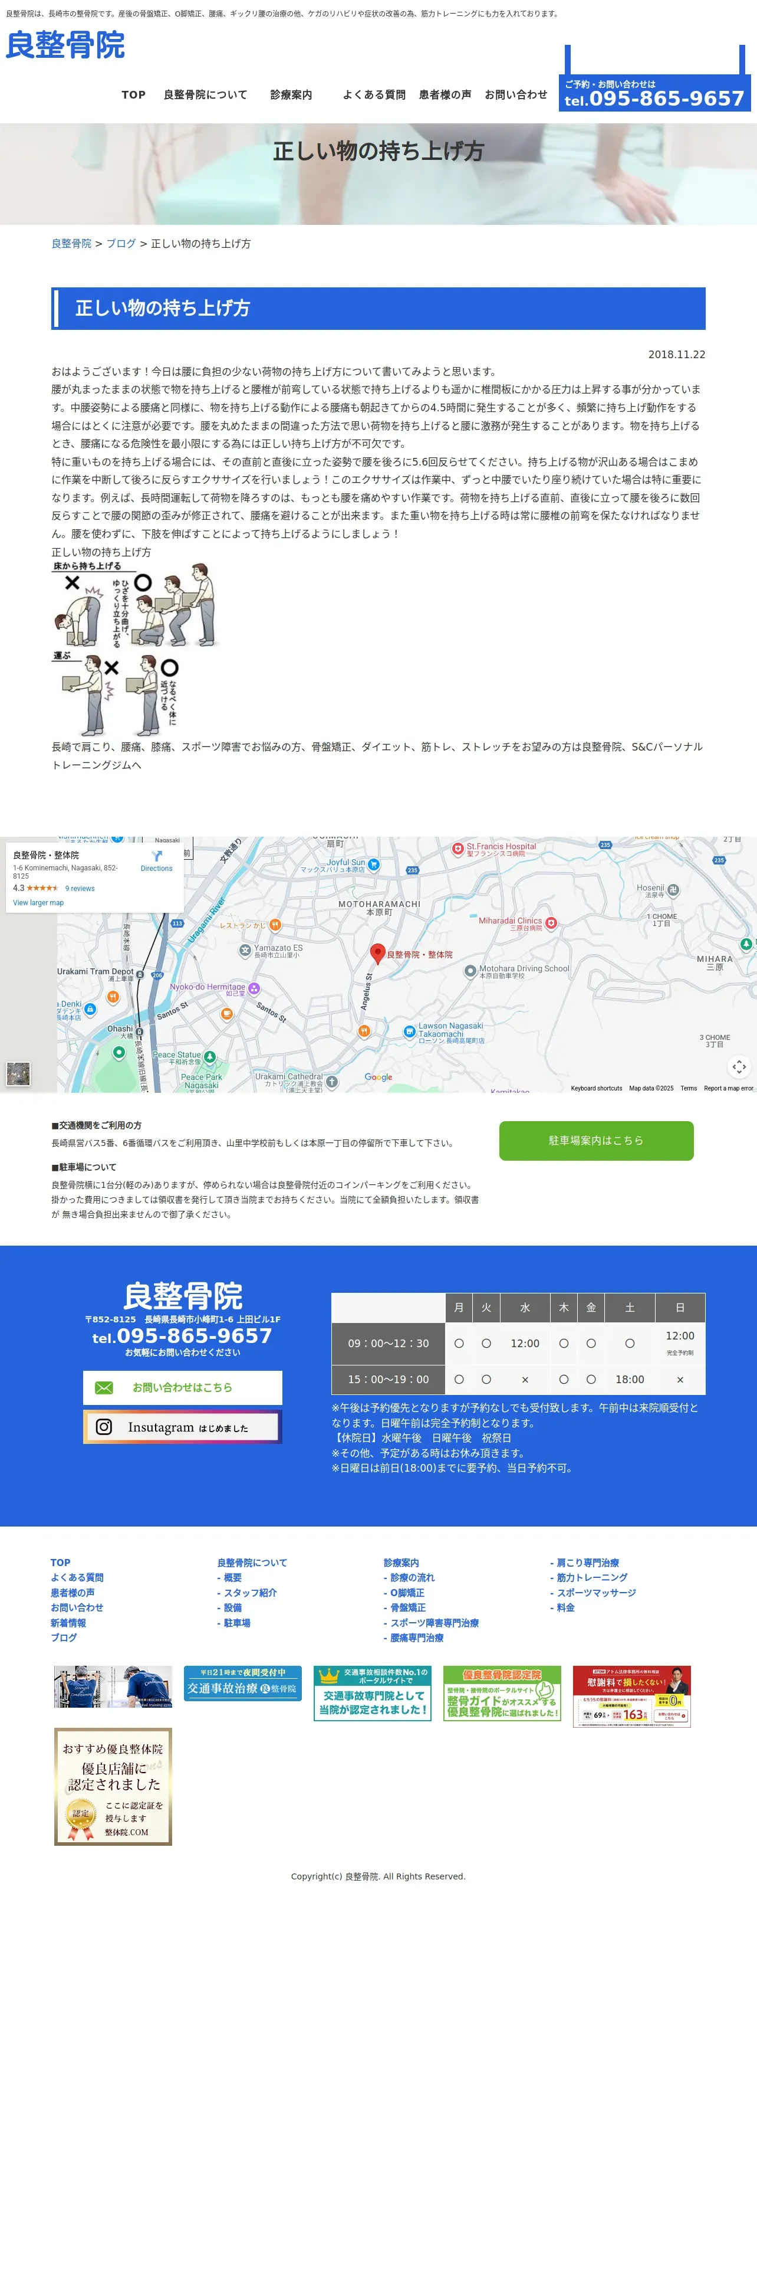Click the Joyful Sun shopping marker
757x2273 pixels.
374,864
